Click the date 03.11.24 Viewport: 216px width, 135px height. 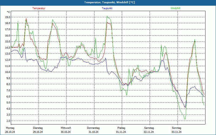coord(177,132)
